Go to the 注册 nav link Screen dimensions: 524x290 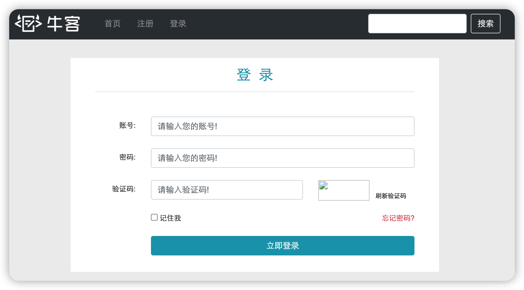point(145,24)
